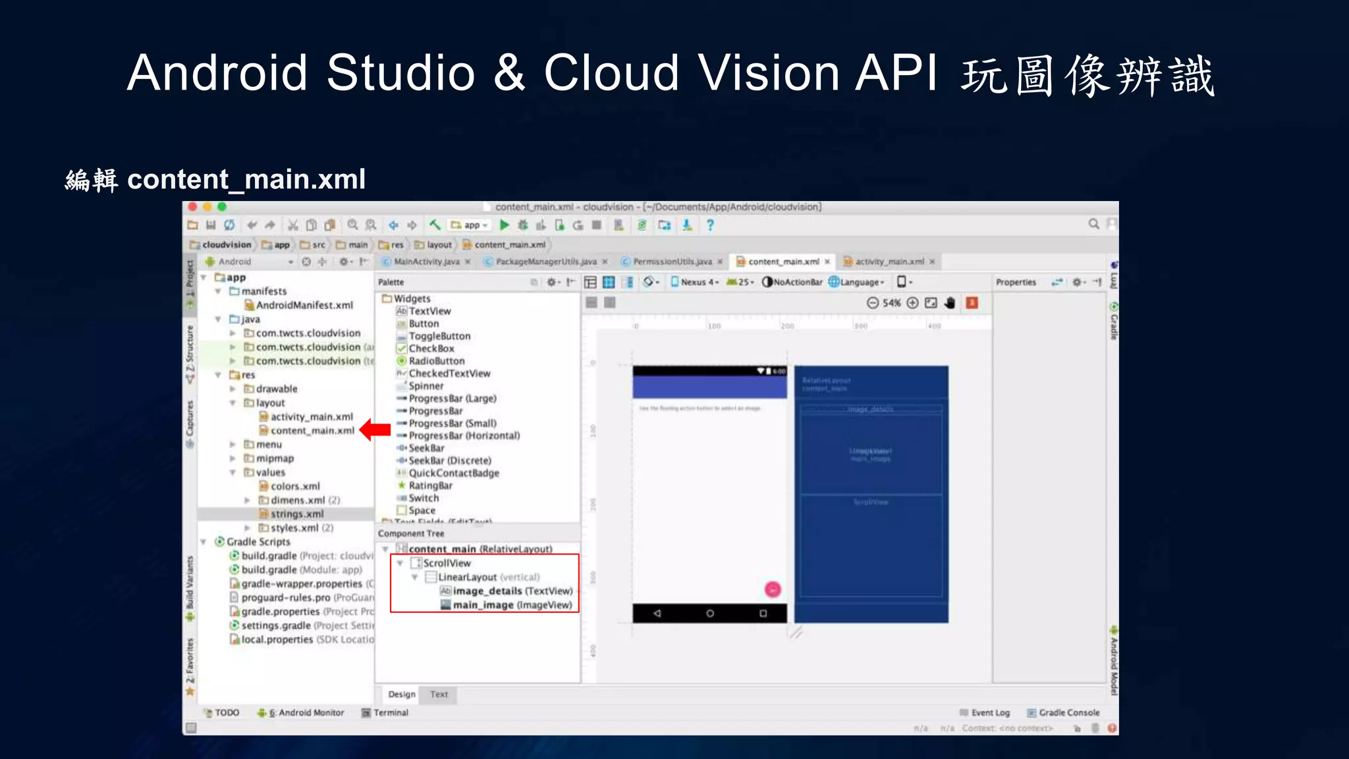Viewport: 1349px width, 759px height.
Task: Click the Redo arrow icon
Action: pyautogui.click(x=269, y=225)
